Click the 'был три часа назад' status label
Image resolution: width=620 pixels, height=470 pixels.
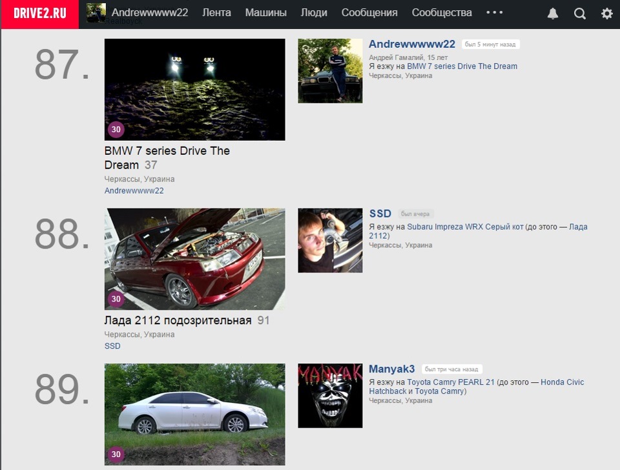point(451,369)
